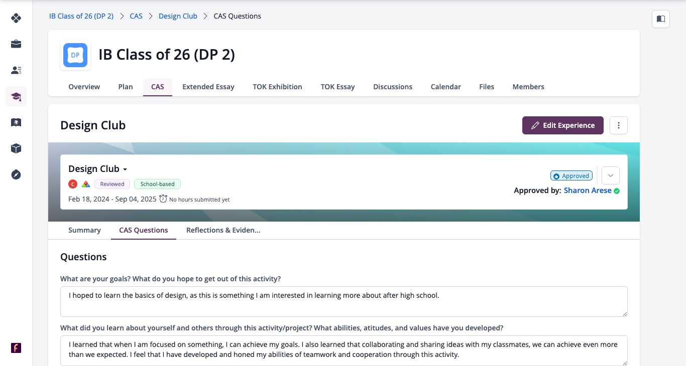Image resolution: width=686 pixels, height=366 pixels.
Task: Open the book panel icon top right
Action: click(661, 19)
